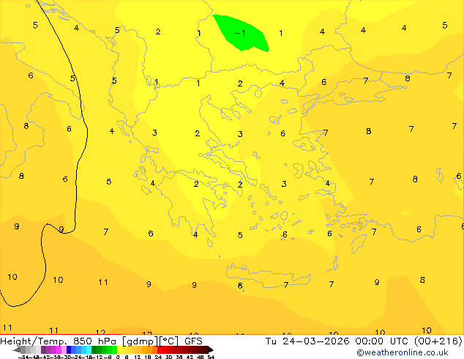
Task: Click the dark right arrow end of the legend
Action: tap(211, 349)
